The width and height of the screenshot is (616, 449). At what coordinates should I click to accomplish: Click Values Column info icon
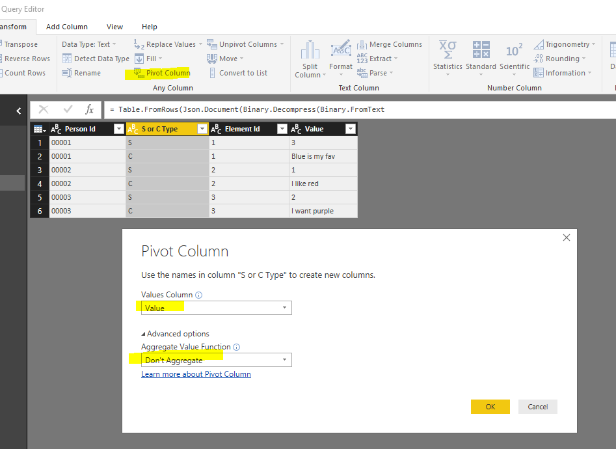pyautogui.click(x=199, y=295)
